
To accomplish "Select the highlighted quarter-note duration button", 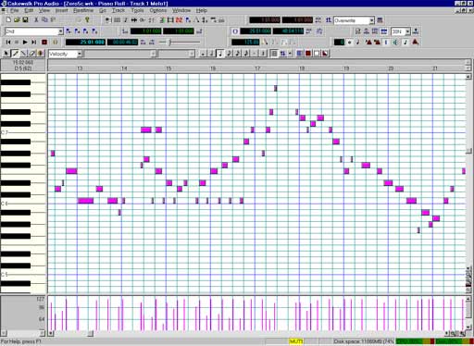I will [x=220, y=54].
